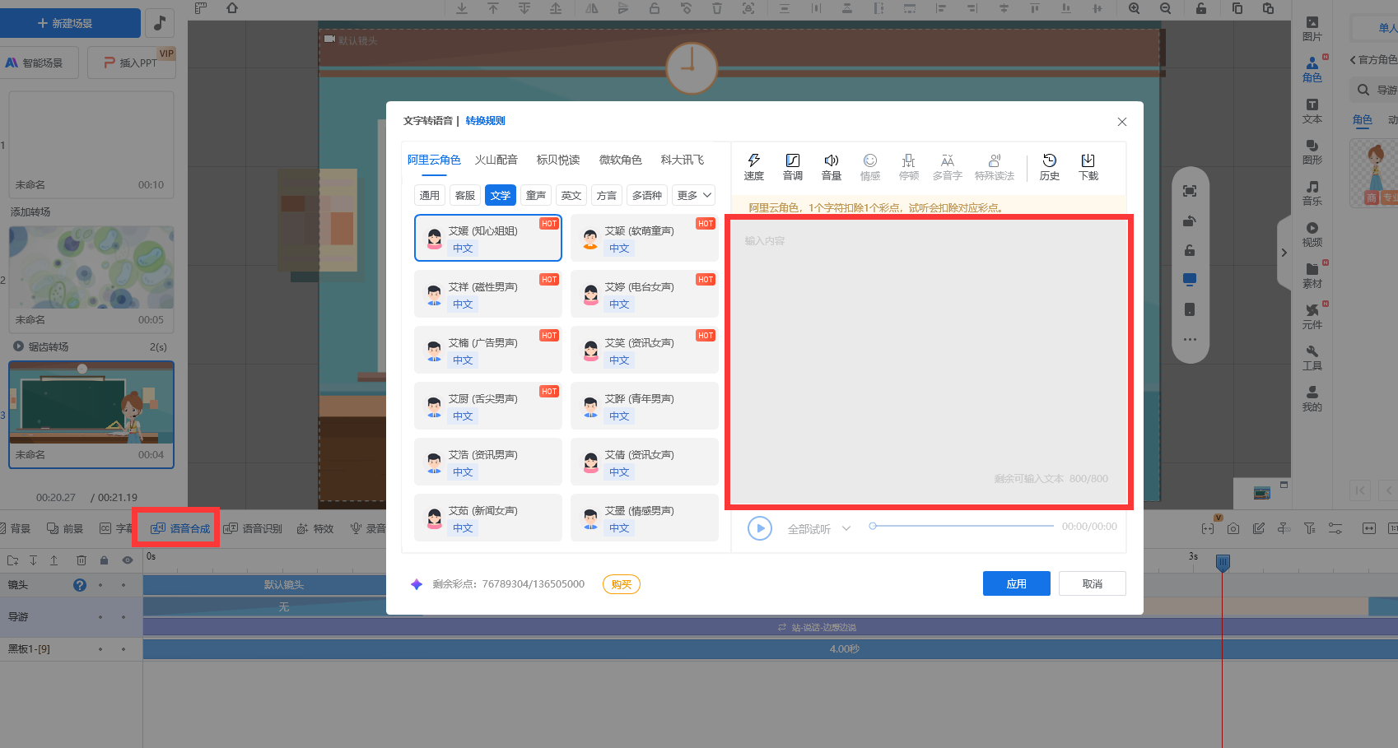Expand the 更多 category dropdown

pyautogui.click(x=694, y=195)
